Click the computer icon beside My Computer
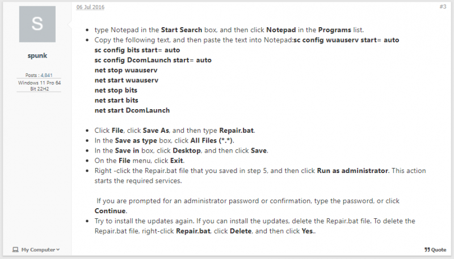This screenshot has width=454, height=259. coord(15,250)
